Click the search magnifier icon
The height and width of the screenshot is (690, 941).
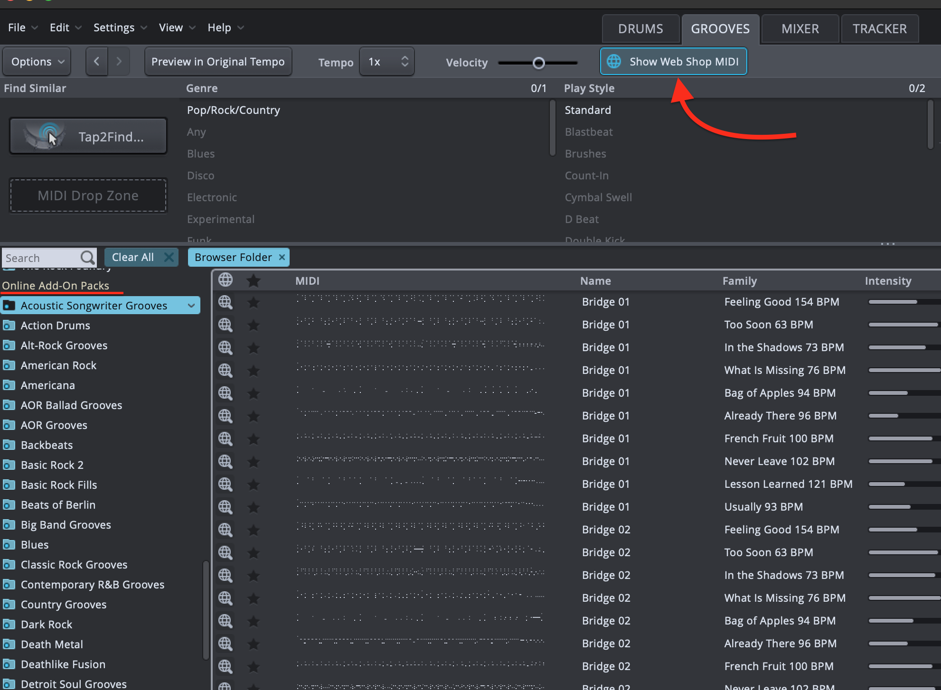(87, 258)
